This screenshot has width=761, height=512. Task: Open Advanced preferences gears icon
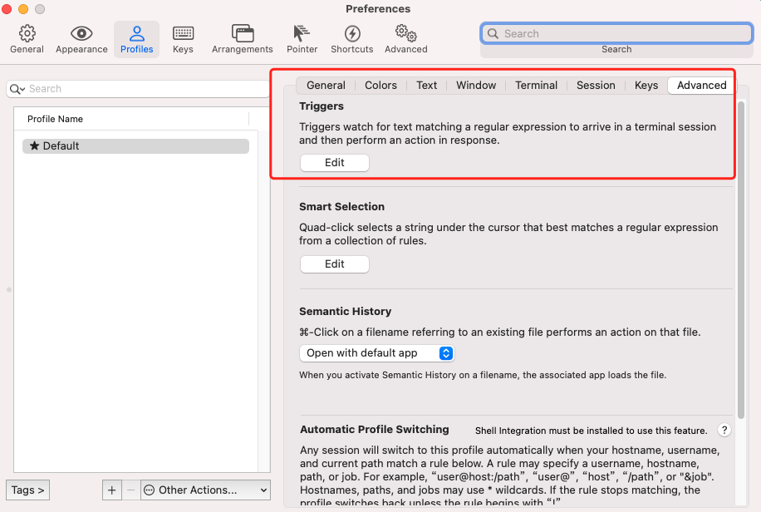tap(405, 38)
